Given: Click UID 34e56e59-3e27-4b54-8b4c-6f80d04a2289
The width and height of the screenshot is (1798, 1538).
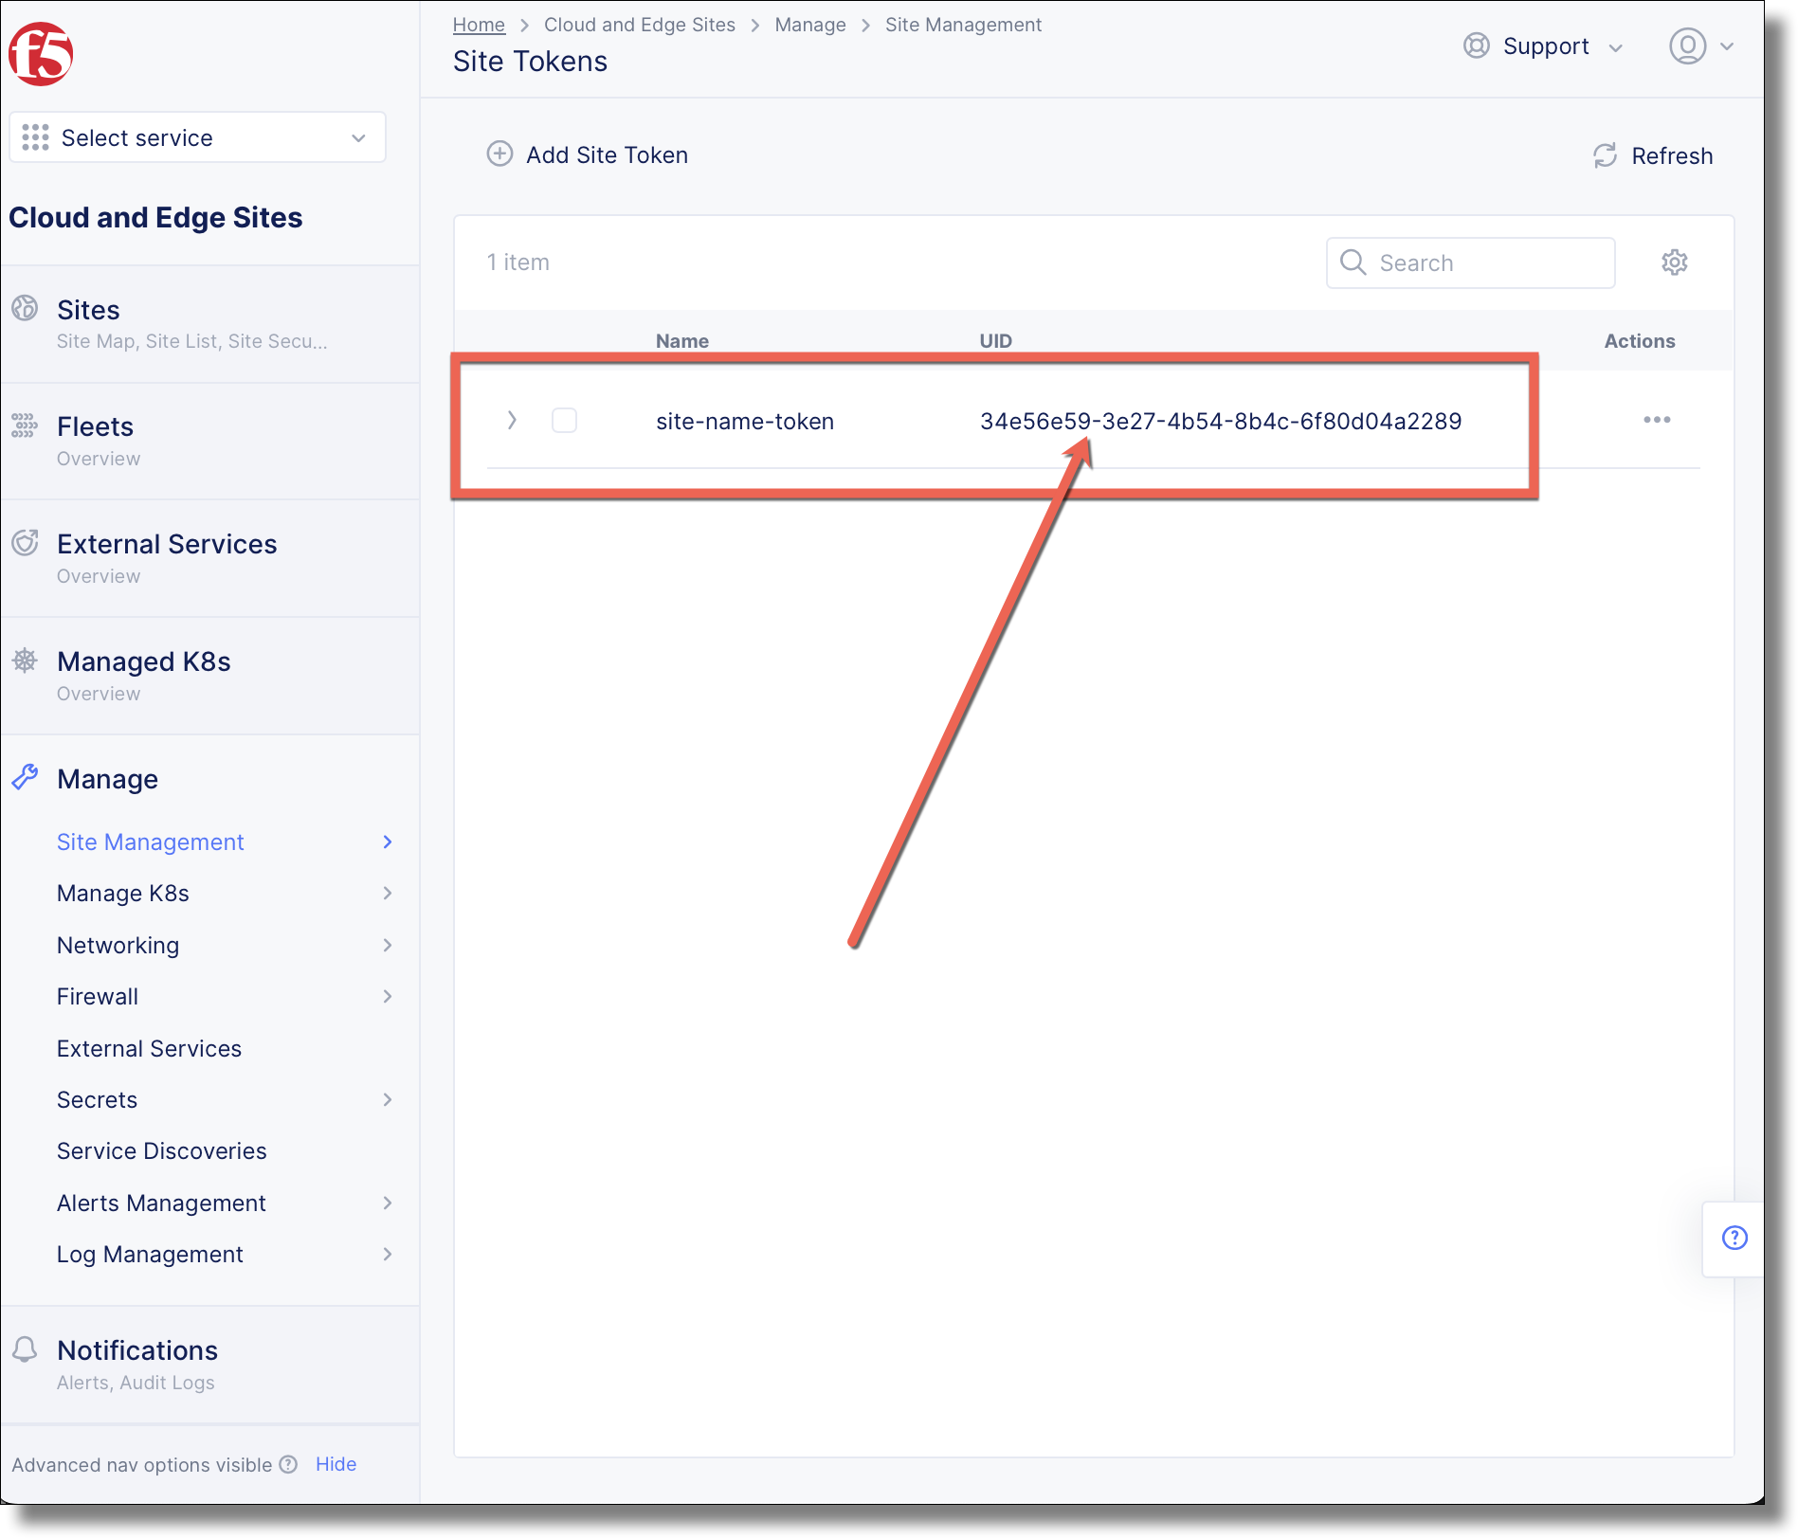Looking at the screenshot, I should [x=1221, y=421].
